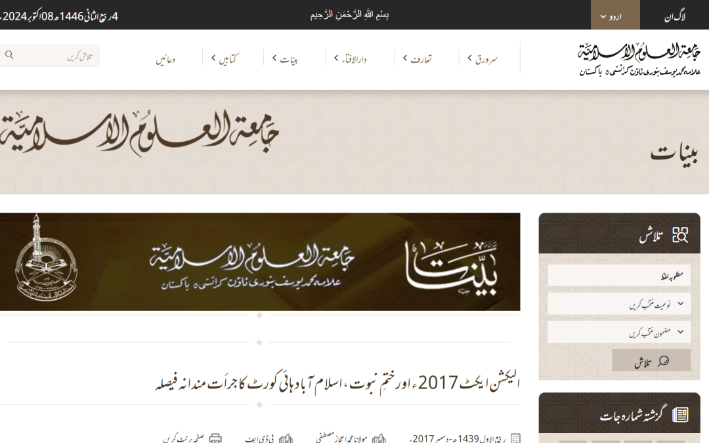Screen dimensions: 709x443
Task: Click the Hijri and Gregorian date in top bar
Action: 59,16
